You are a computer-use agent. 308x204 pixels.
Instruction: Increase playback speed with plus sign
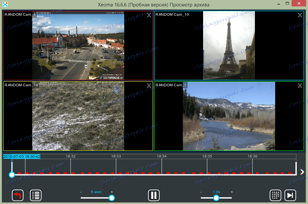[x=232, y=192]
